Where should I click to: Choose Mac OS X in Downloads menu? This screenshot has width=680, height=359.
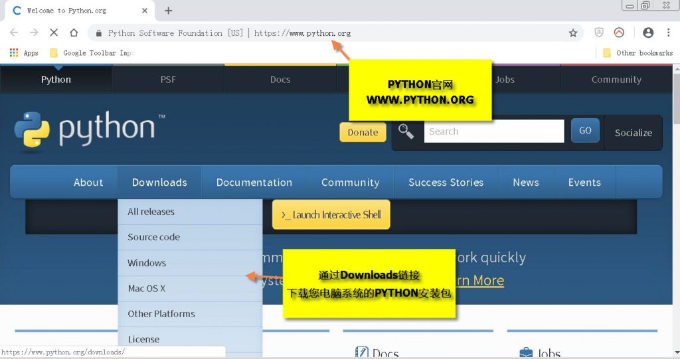(x=147, y=289)
